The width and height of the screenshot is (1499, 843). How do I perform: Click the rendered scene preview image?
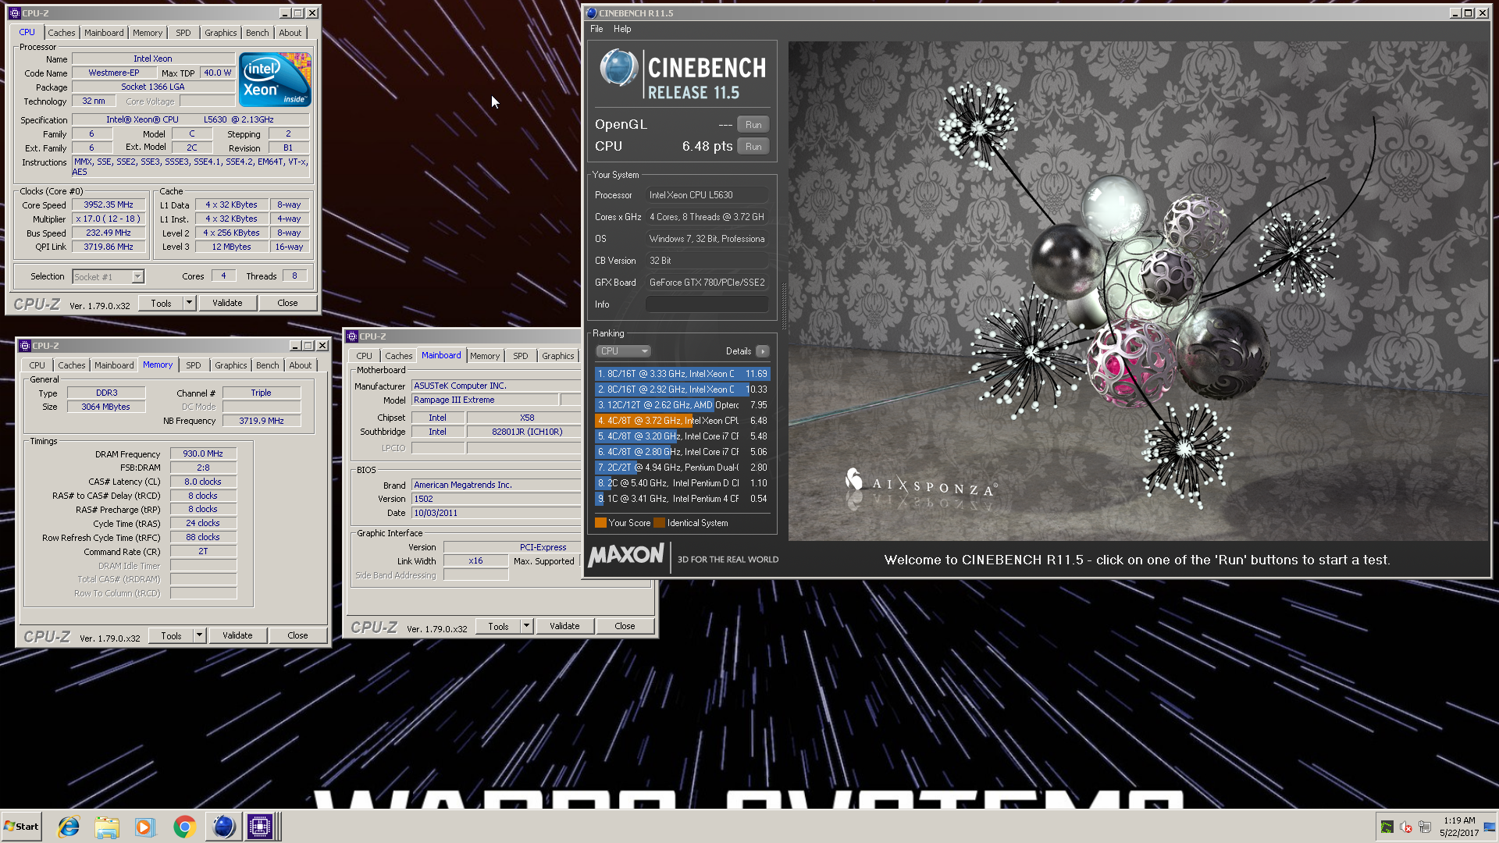1138,290
